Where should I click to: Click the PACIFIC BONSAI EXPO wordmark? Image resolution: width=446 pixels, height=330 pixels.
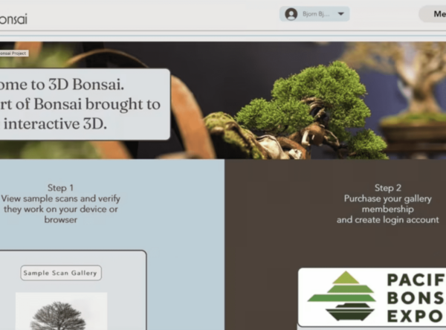416,297
